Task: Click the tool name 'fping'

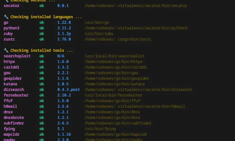Action: tap(9, 129)
